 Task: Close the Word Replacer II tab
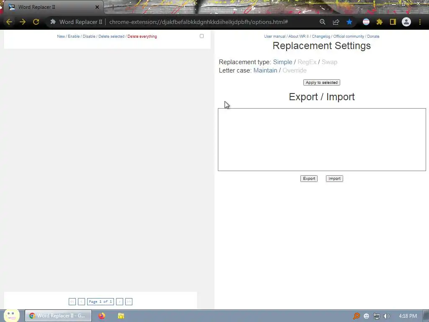click(x=97, y=7)
